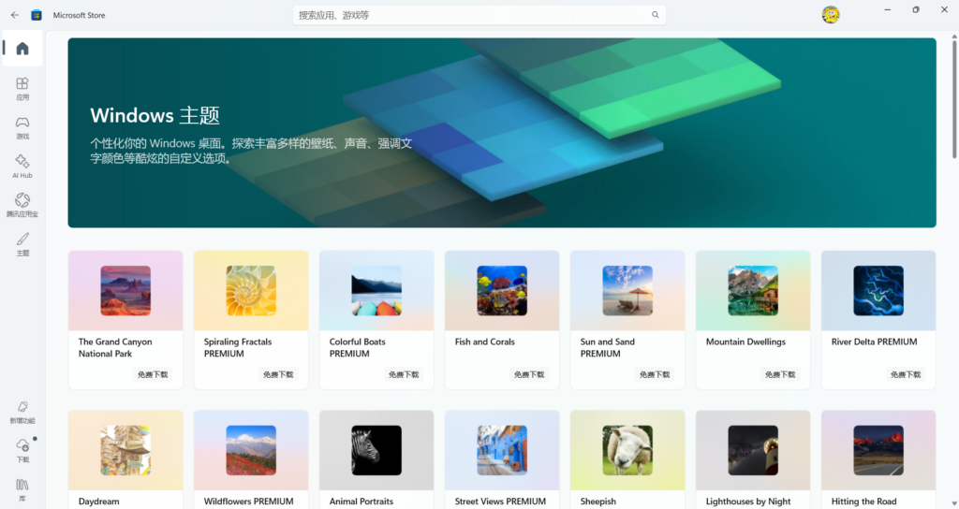
Task: Open the Wildflowers PREMIUM thumbnail
Action: (251, 450)
